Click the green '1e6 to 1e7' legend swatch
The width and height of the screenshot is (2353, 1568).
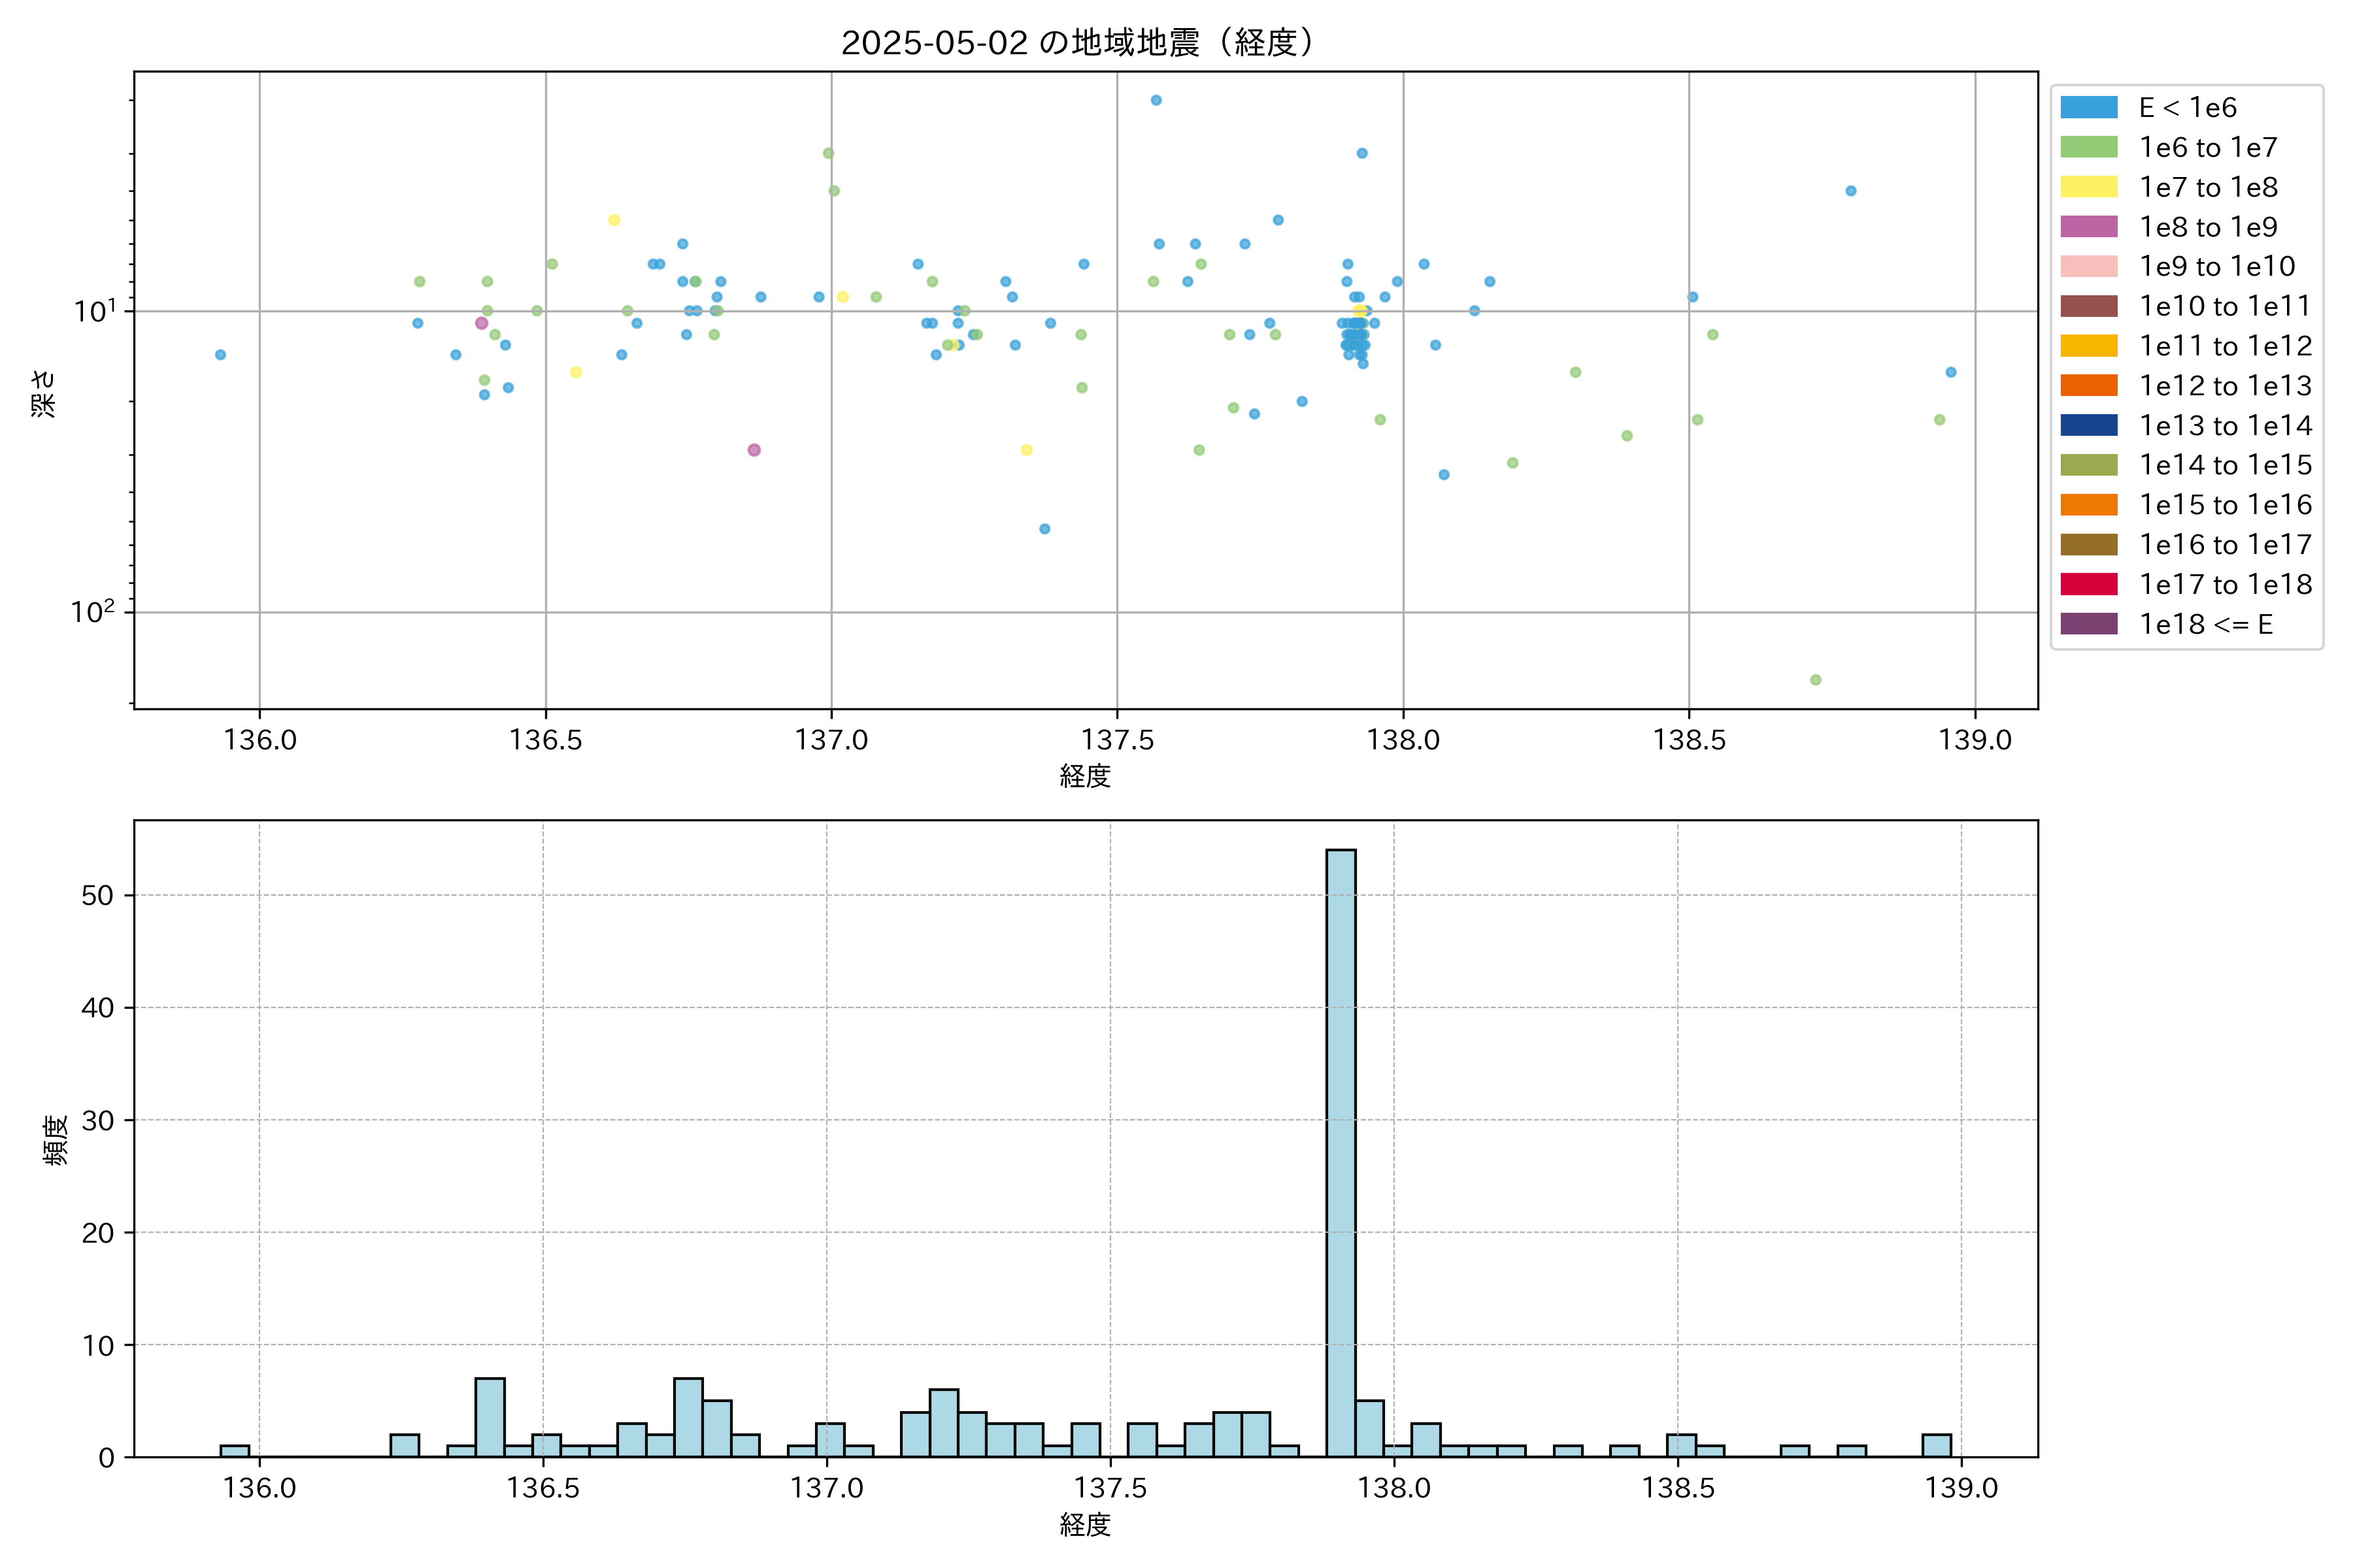coord(2089,148)
